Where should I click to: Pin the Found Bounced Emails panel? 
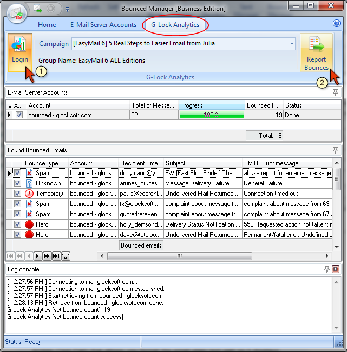coord(335,150)
